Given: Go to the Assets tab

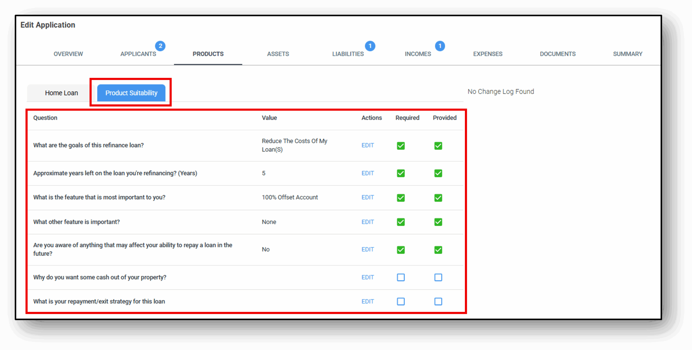Looking at the screenshot, I should tap(278, 54).
